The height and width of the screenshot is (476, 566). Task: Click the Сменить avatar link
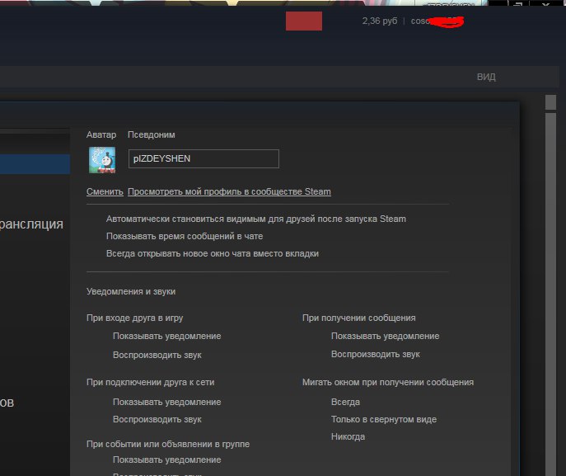pyautogui.click(x=105, y=191)
